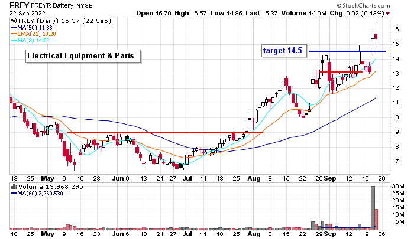Image resolution: width=414 pixels, height=239 pixels.
Task: Click the 7 price axis label
Action: coord(397,161)
